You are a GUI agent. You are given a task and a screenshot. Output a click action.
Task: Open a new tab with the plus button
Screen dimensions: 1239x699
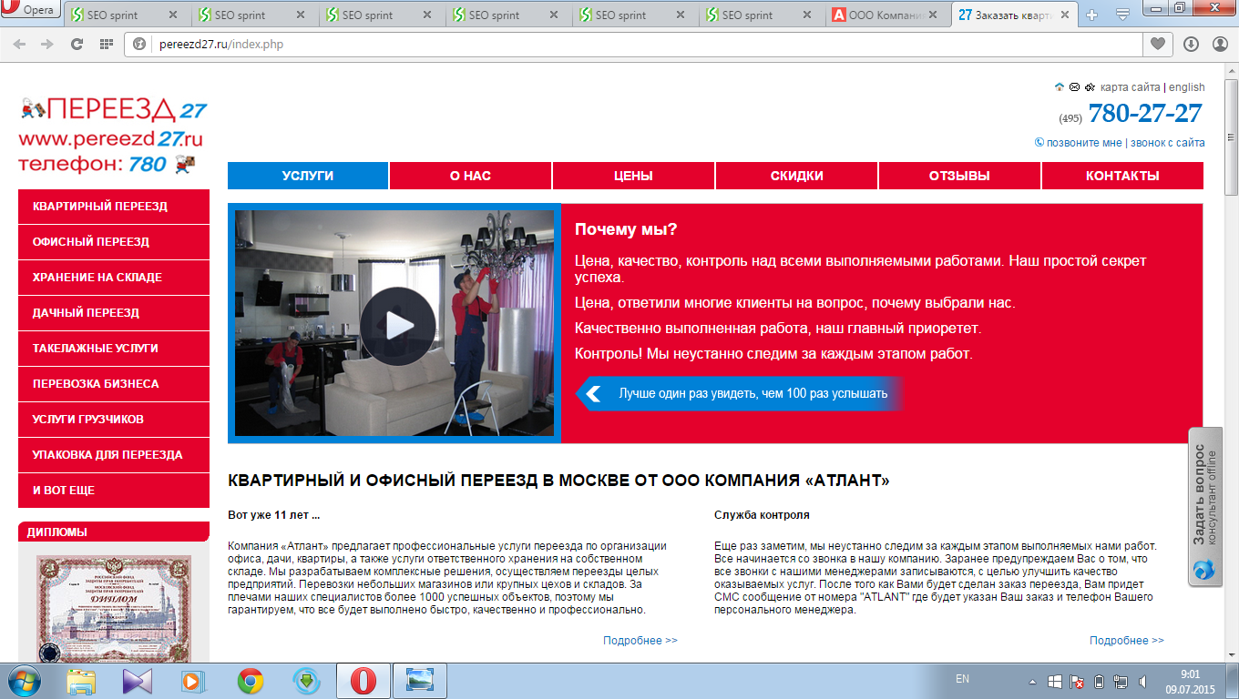(1093, 15)
